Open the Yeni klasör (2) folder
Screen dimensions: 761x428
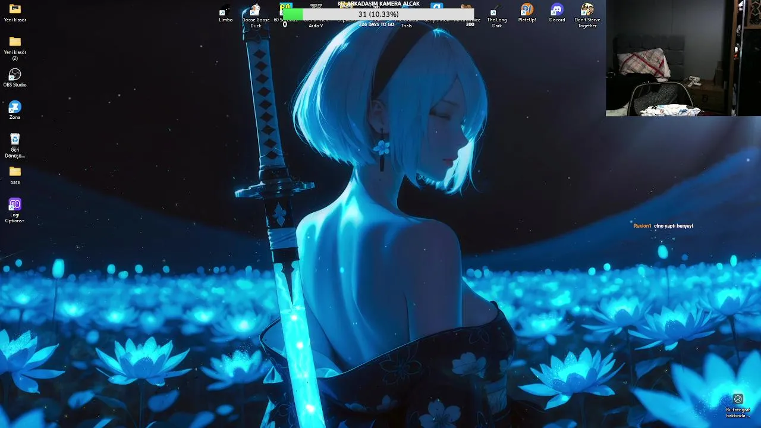pos(15,48)
